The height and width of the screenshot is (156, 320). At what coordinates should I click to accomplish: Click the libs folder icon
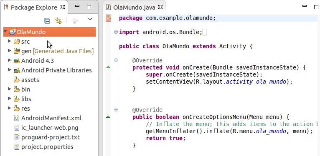[x=17, y=99]
